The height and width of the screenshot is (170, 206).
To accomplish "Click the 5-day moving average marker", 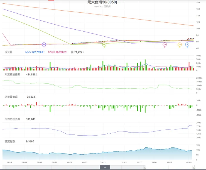I will click(x=187, y=44).
